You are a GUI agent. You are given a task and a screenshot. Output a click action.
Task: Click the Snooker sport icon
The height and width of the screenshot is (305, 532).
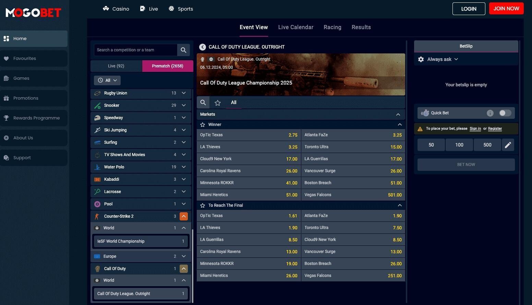point(97,105)
